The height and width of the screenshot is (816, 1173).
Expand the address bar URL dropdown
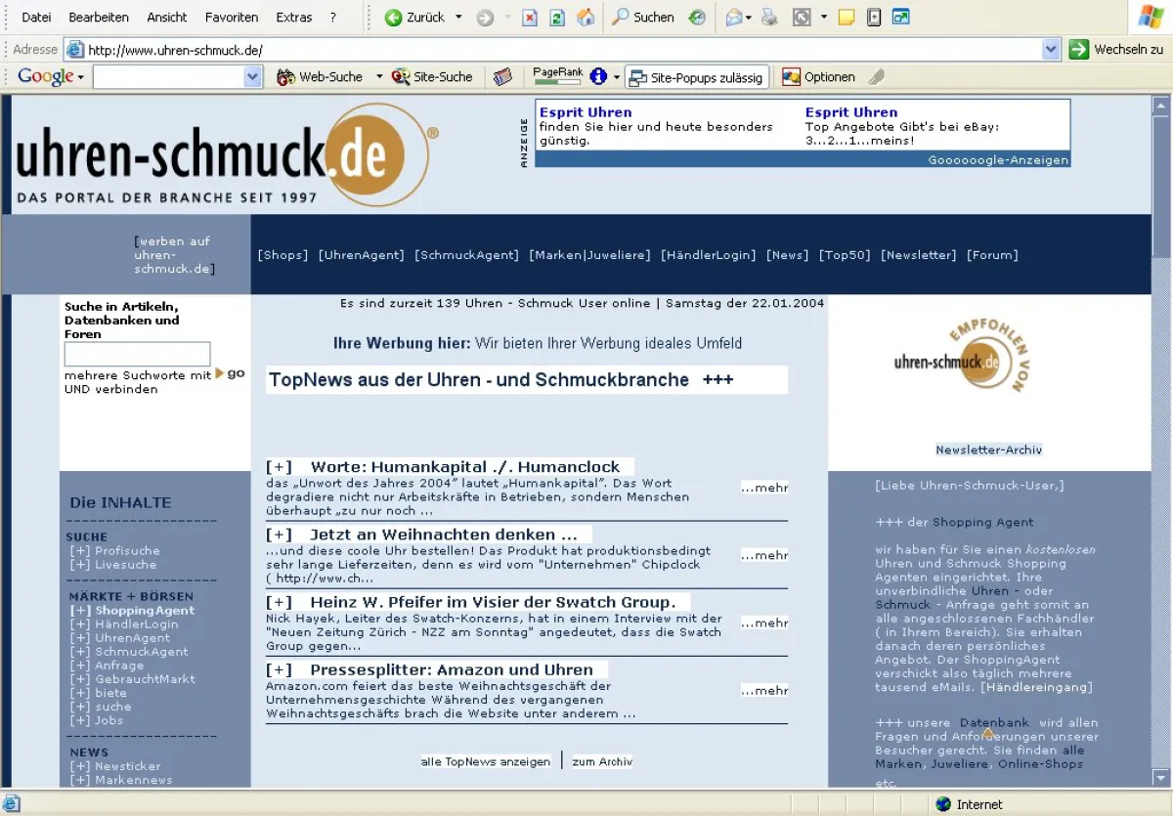(x=1051, y=50)
